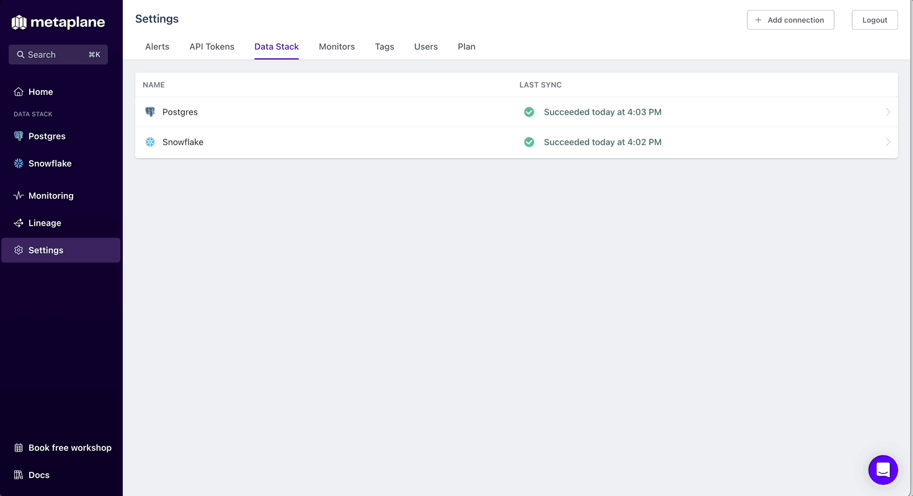Select Settings in sidebar
The height and width of the screenshot is (496, 913).
point(61,250)
